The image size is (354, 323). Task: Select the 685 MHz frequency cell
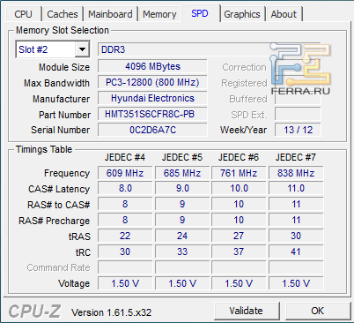[x=182, y=173]
